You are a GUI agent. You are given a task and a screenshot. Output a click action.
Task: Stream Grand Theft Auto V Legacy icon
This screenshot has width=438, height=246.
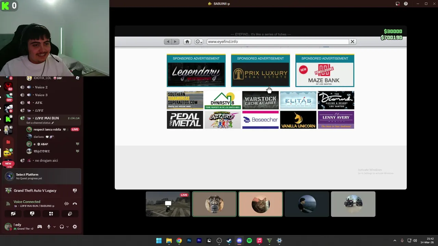tap(75, 191)
